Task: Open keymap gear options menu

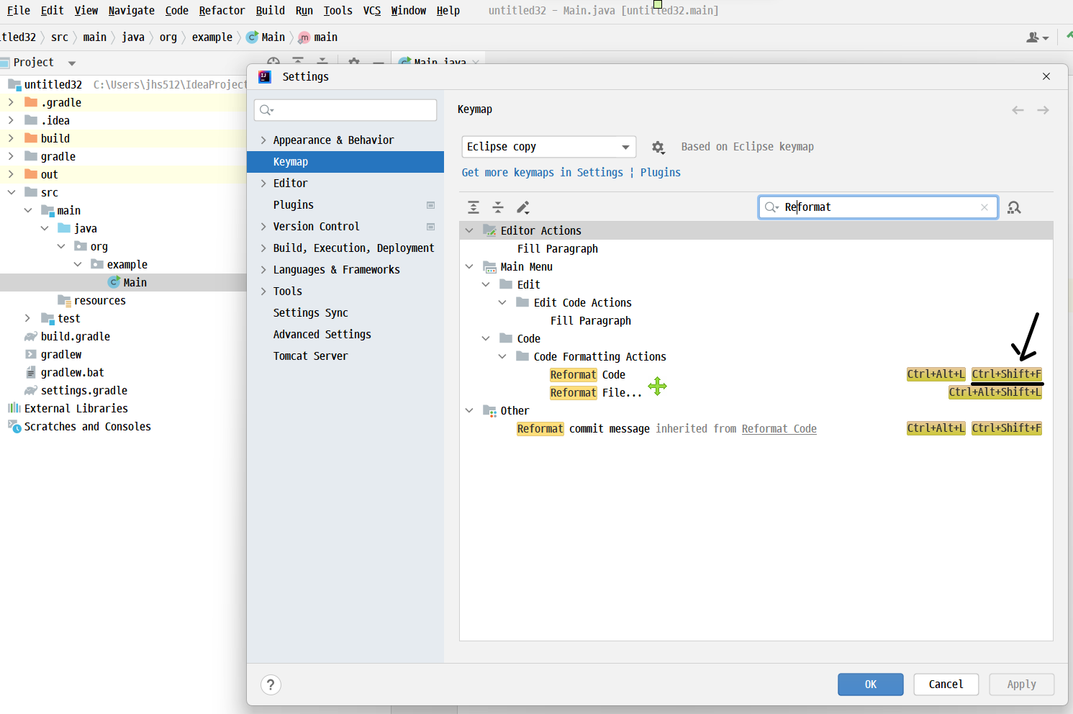Action: coord(658,147)
